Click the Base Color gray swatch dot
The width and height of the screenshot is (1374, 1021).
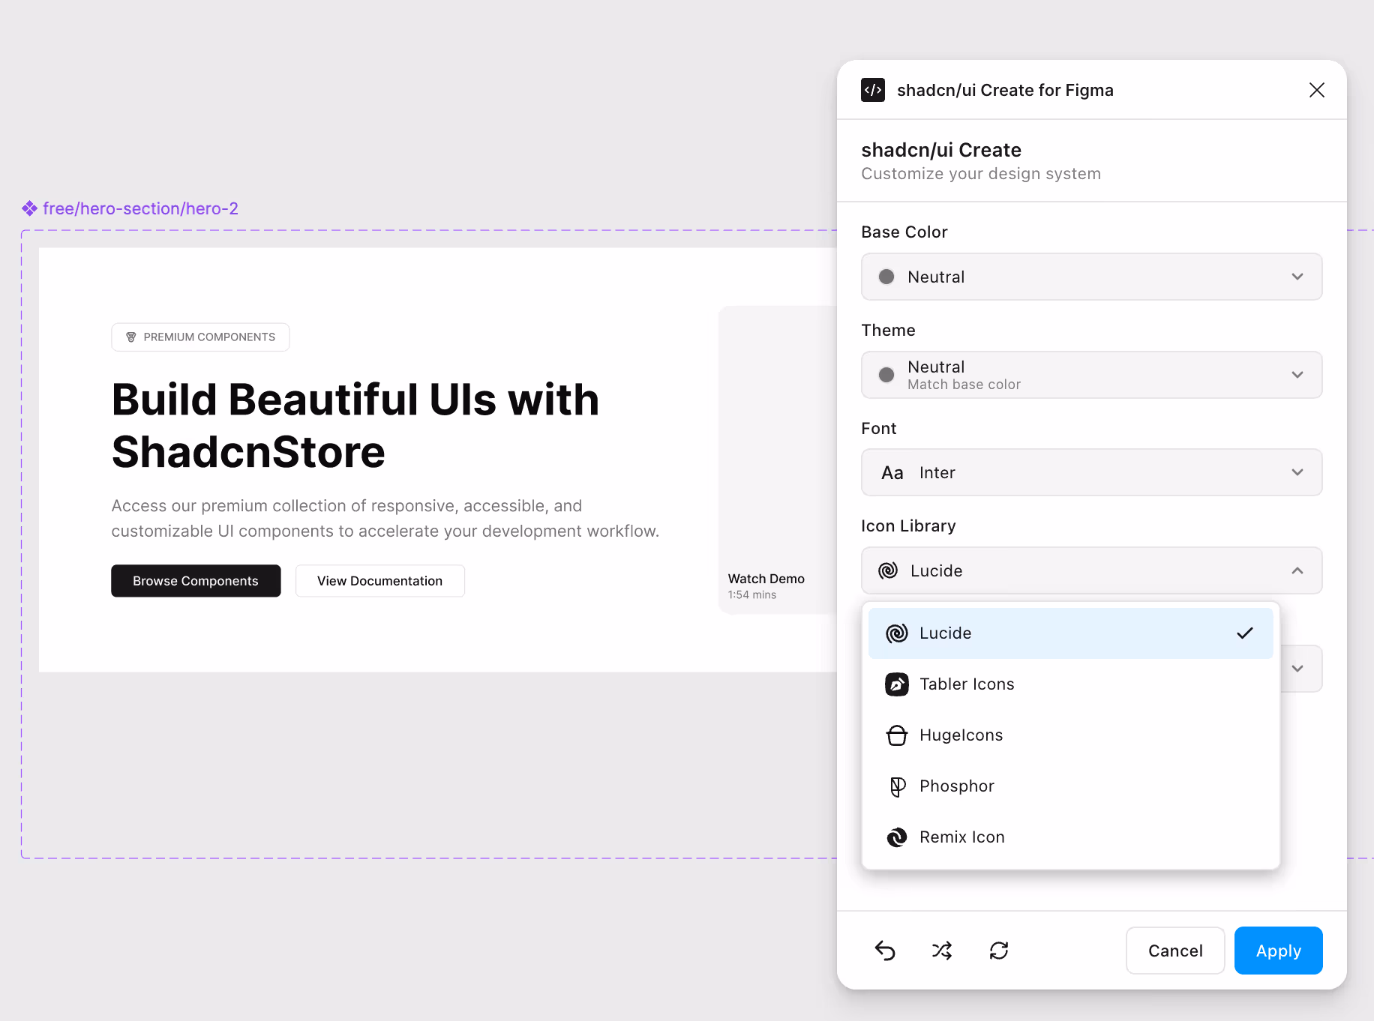click(886, 277)
